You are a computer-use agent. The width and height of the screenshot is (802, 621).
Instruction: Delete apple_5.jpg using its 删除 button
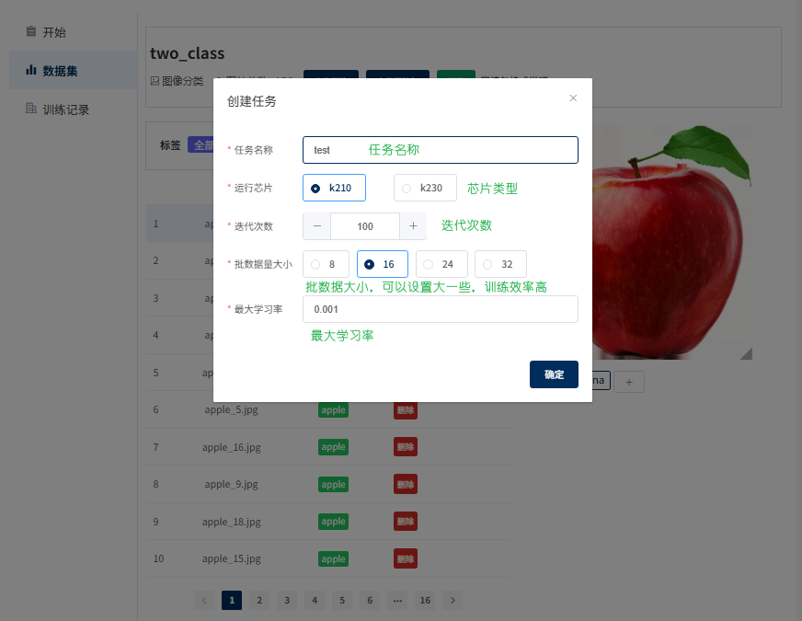pyautogui.click(x=405, y=409)
